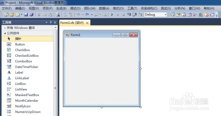Click the Undo arrow icon
The width and height of the screenshot is (221, 116).
[78, 15]
